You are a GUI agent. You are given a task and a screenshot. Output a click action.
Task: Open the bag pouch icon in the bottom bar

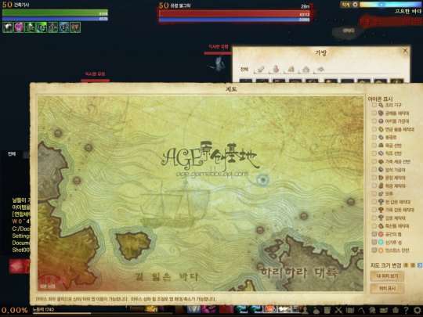tap(316, 311)
